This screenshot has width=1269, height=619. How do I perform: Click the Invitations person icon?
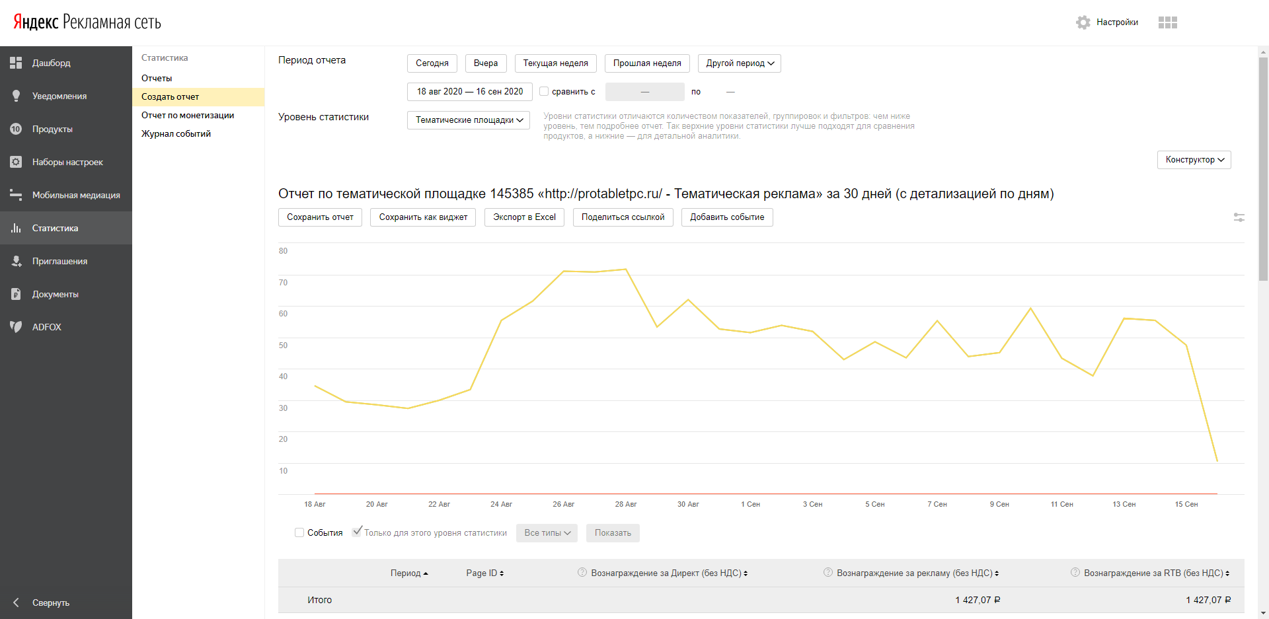pyautogui.click(x=16, y=261)
